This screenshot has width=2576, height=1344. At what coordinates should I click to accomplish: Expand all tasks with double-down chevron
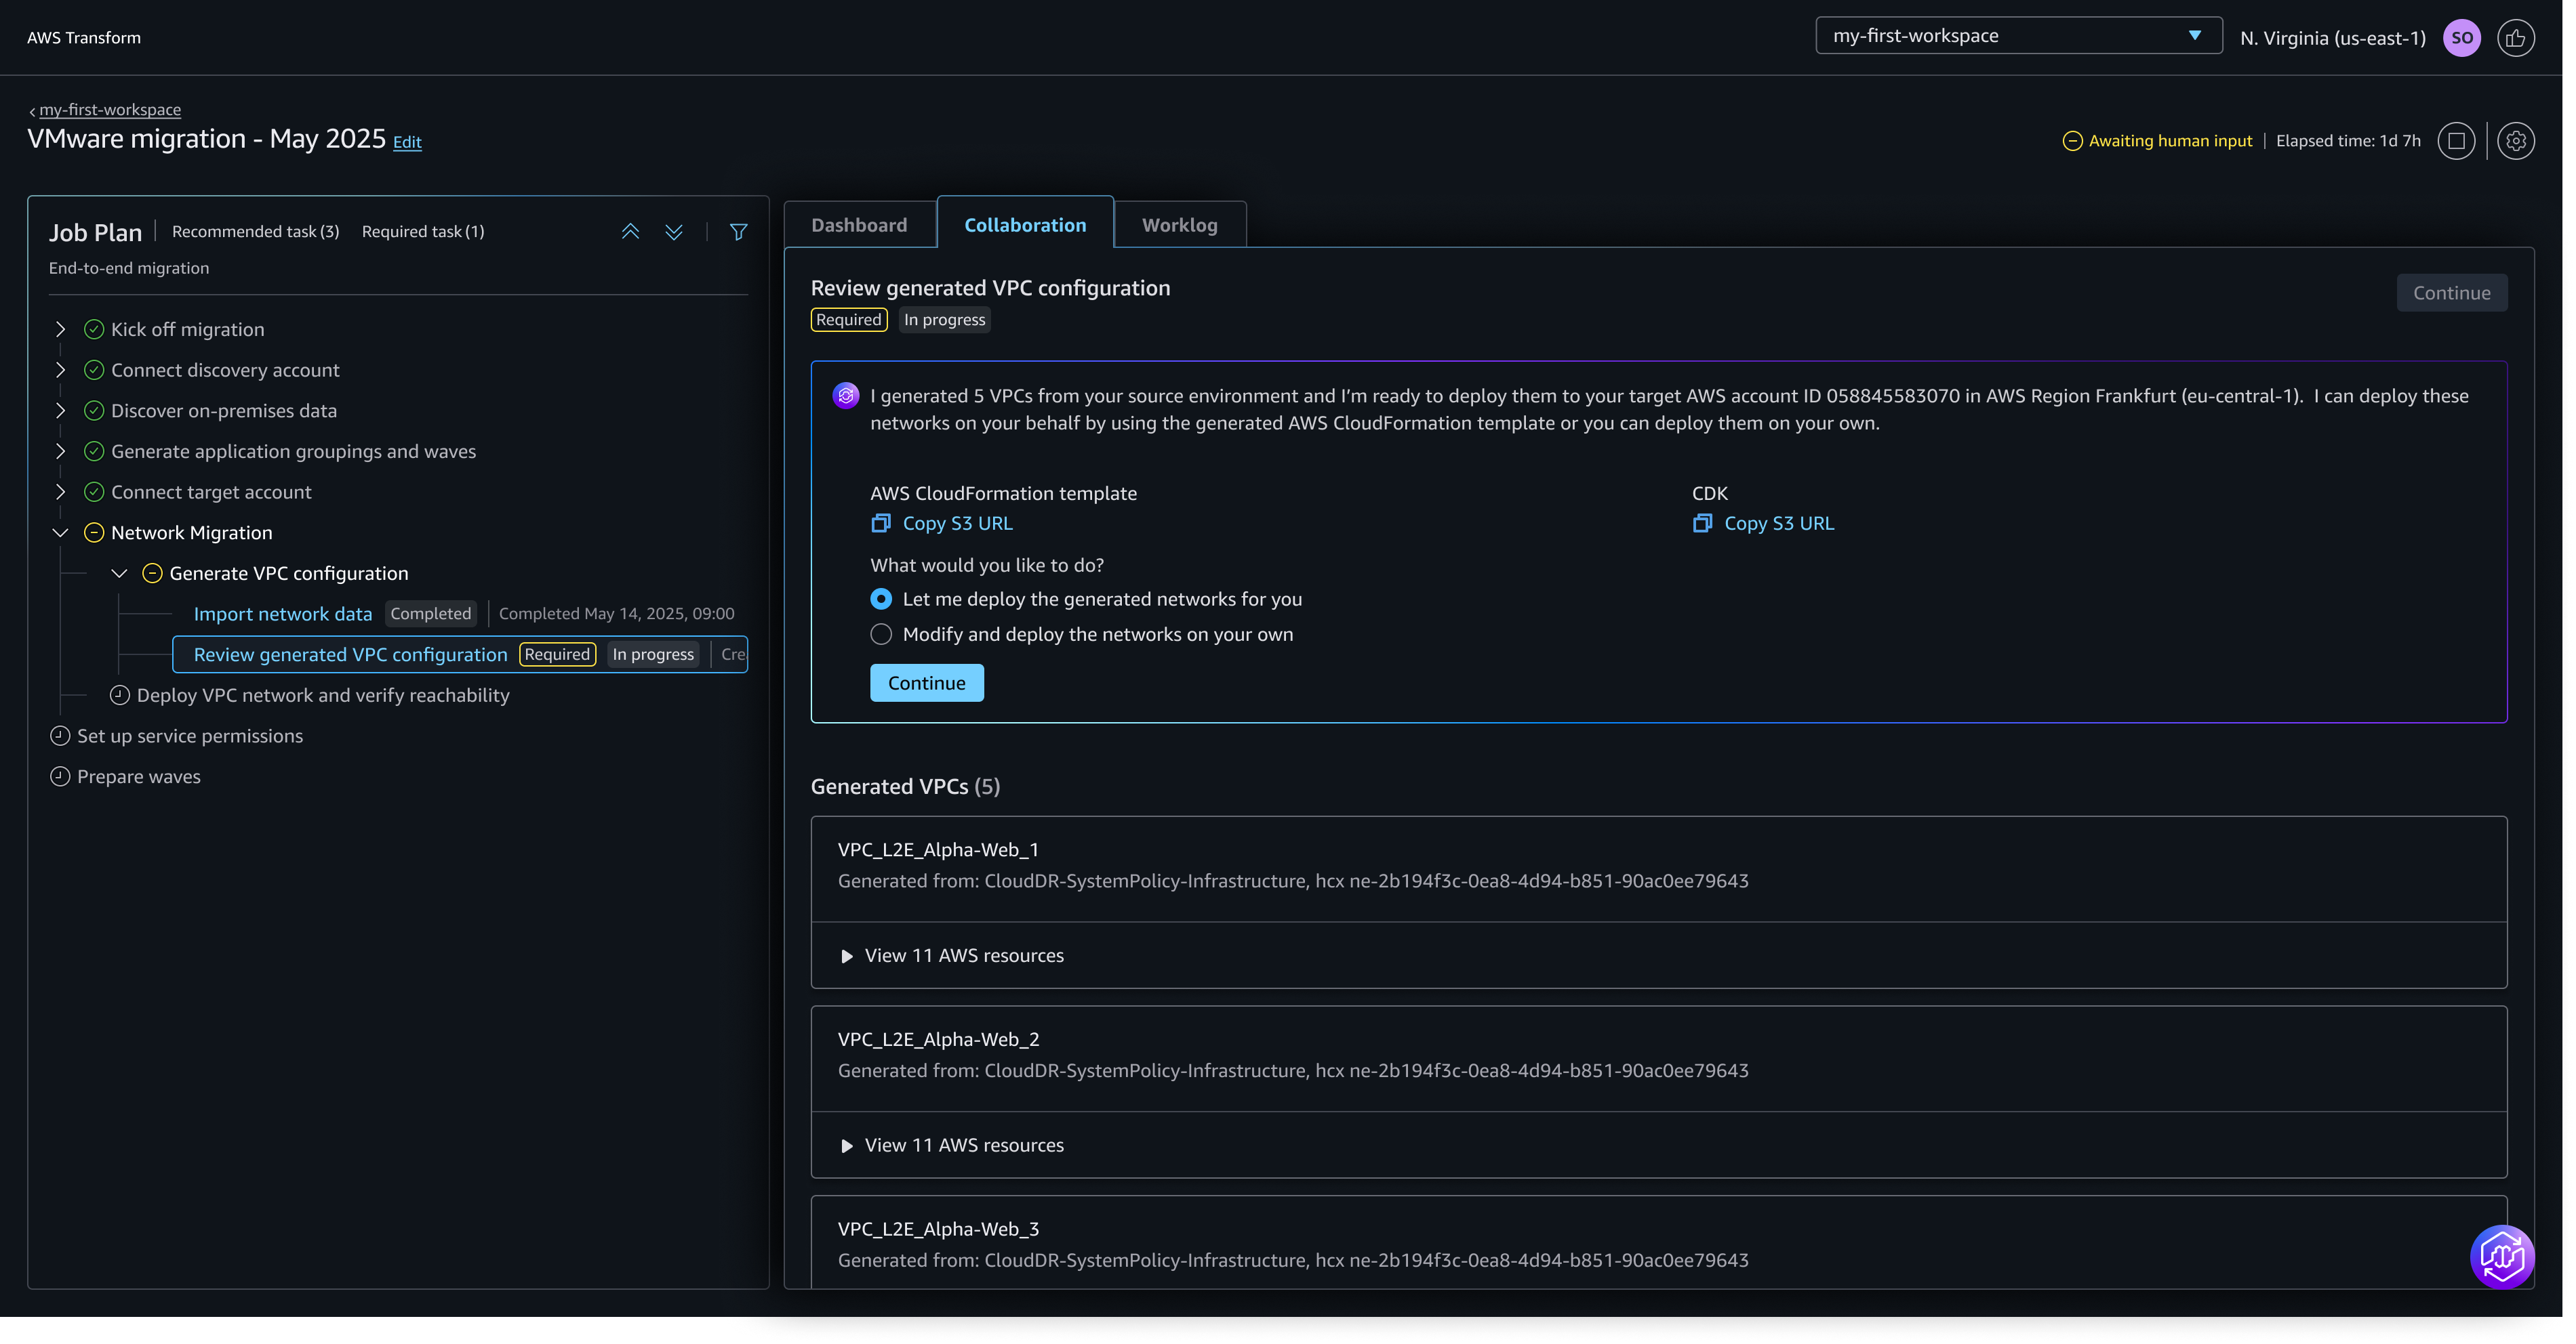[674, 232]
